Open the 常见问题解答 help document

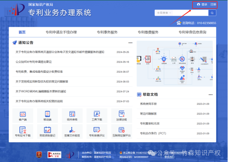click(x=148, y=113)
